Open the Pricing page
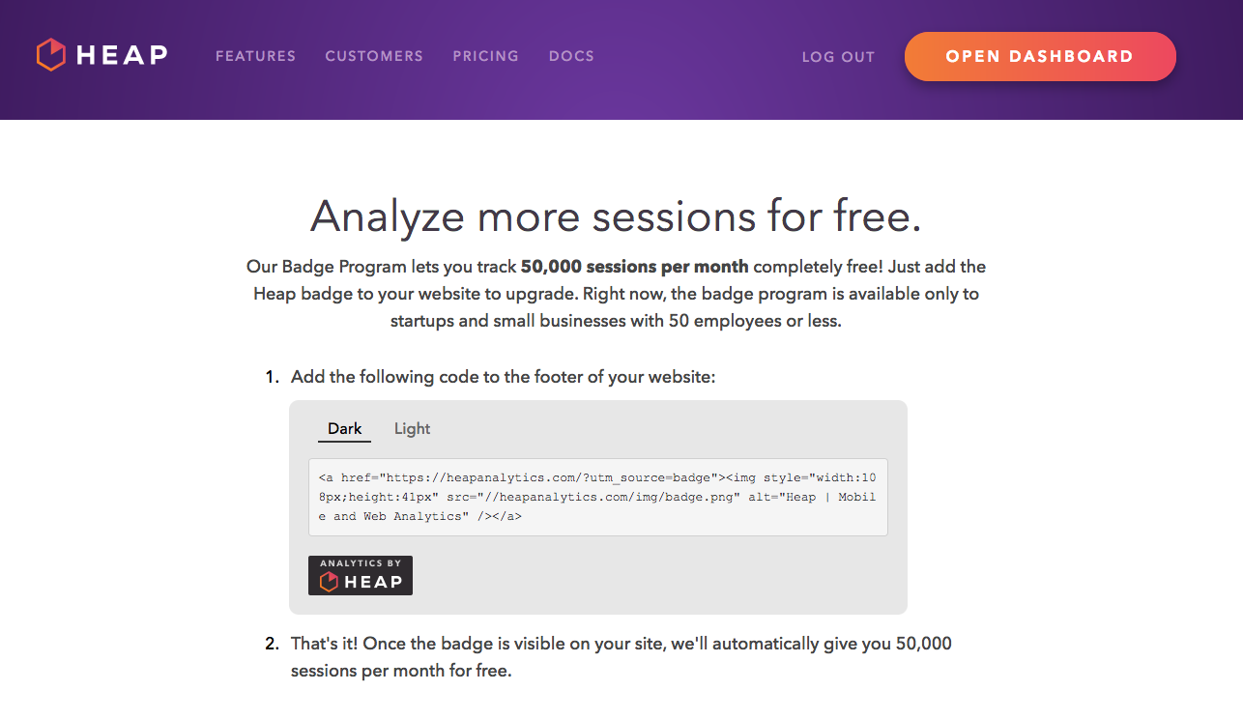 pos(486,56)
